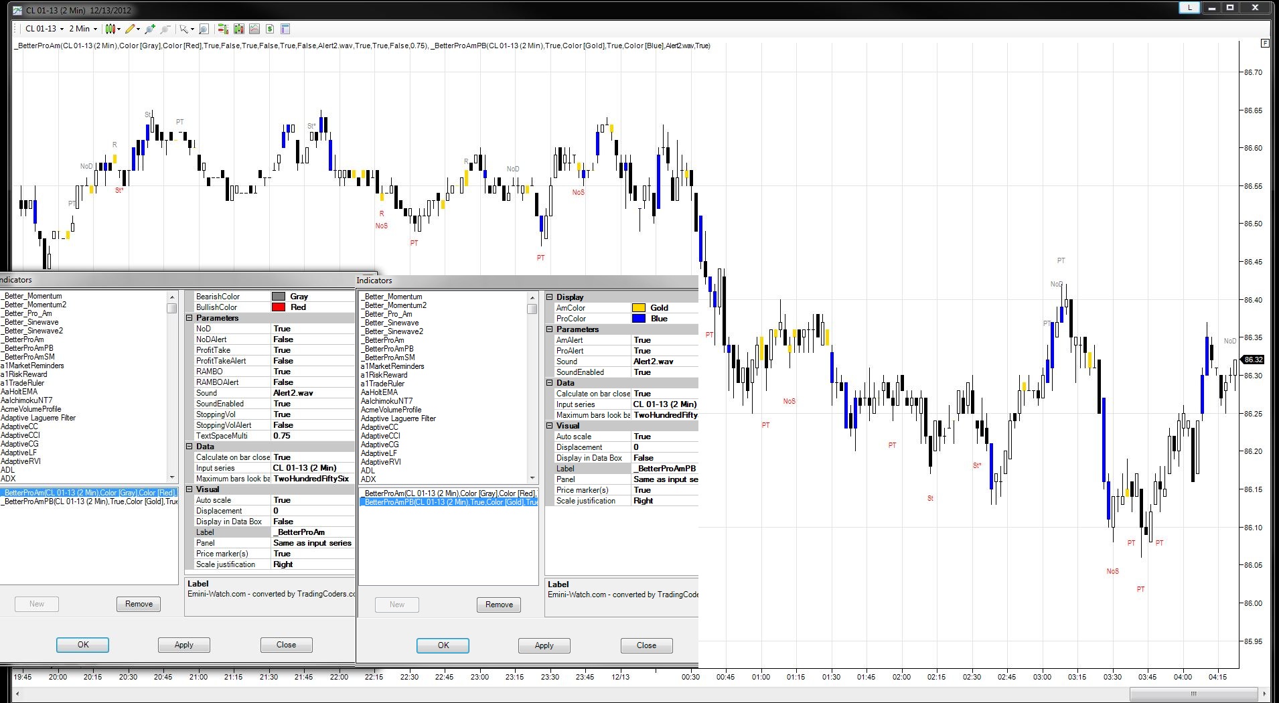Open the 2 Min interval dropdown
The width and height of the screenshot is (1279, 703).
click(83, 29)
